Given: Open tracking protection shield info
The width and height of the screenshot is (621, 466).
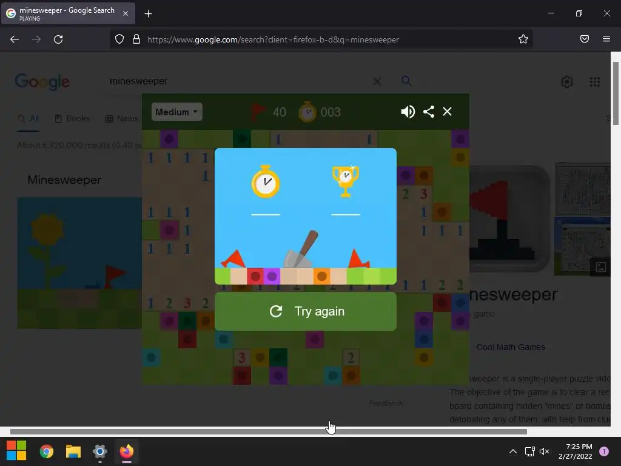Looking at the screenshot, I should (x=119, y=39).
